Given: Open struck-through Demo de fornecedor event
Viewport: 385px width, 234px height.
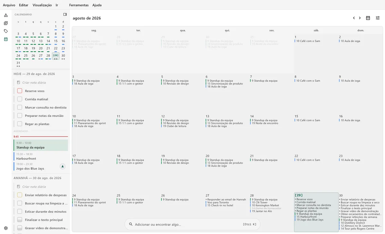Looking at the screenshot, I should (x=266, y=208).
